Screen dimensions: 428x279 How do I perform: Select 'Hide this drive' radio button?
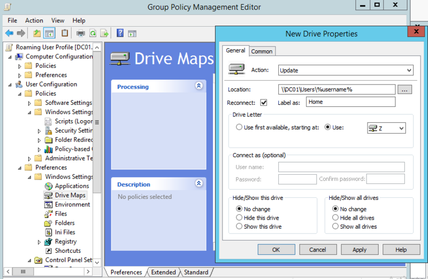click(x=239, y=218)
